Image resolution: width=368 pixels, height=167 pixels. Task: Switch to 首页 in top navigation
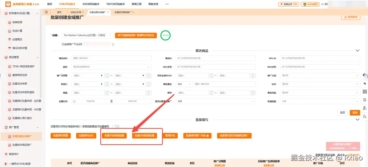[x=50, y=4]
